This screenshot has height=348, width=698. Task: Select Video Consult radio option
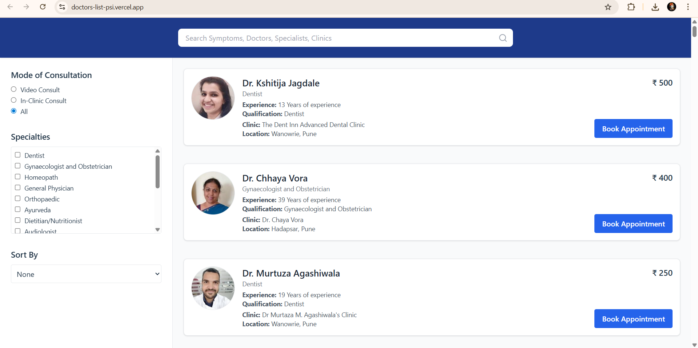pos(14,89)
